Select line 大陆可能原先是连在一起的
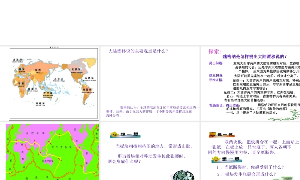 [x=266, y=76]
